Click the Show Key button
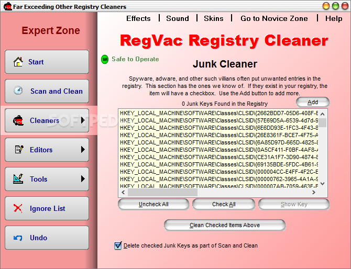This screenshot has width=351, height=269. (294, 204)
